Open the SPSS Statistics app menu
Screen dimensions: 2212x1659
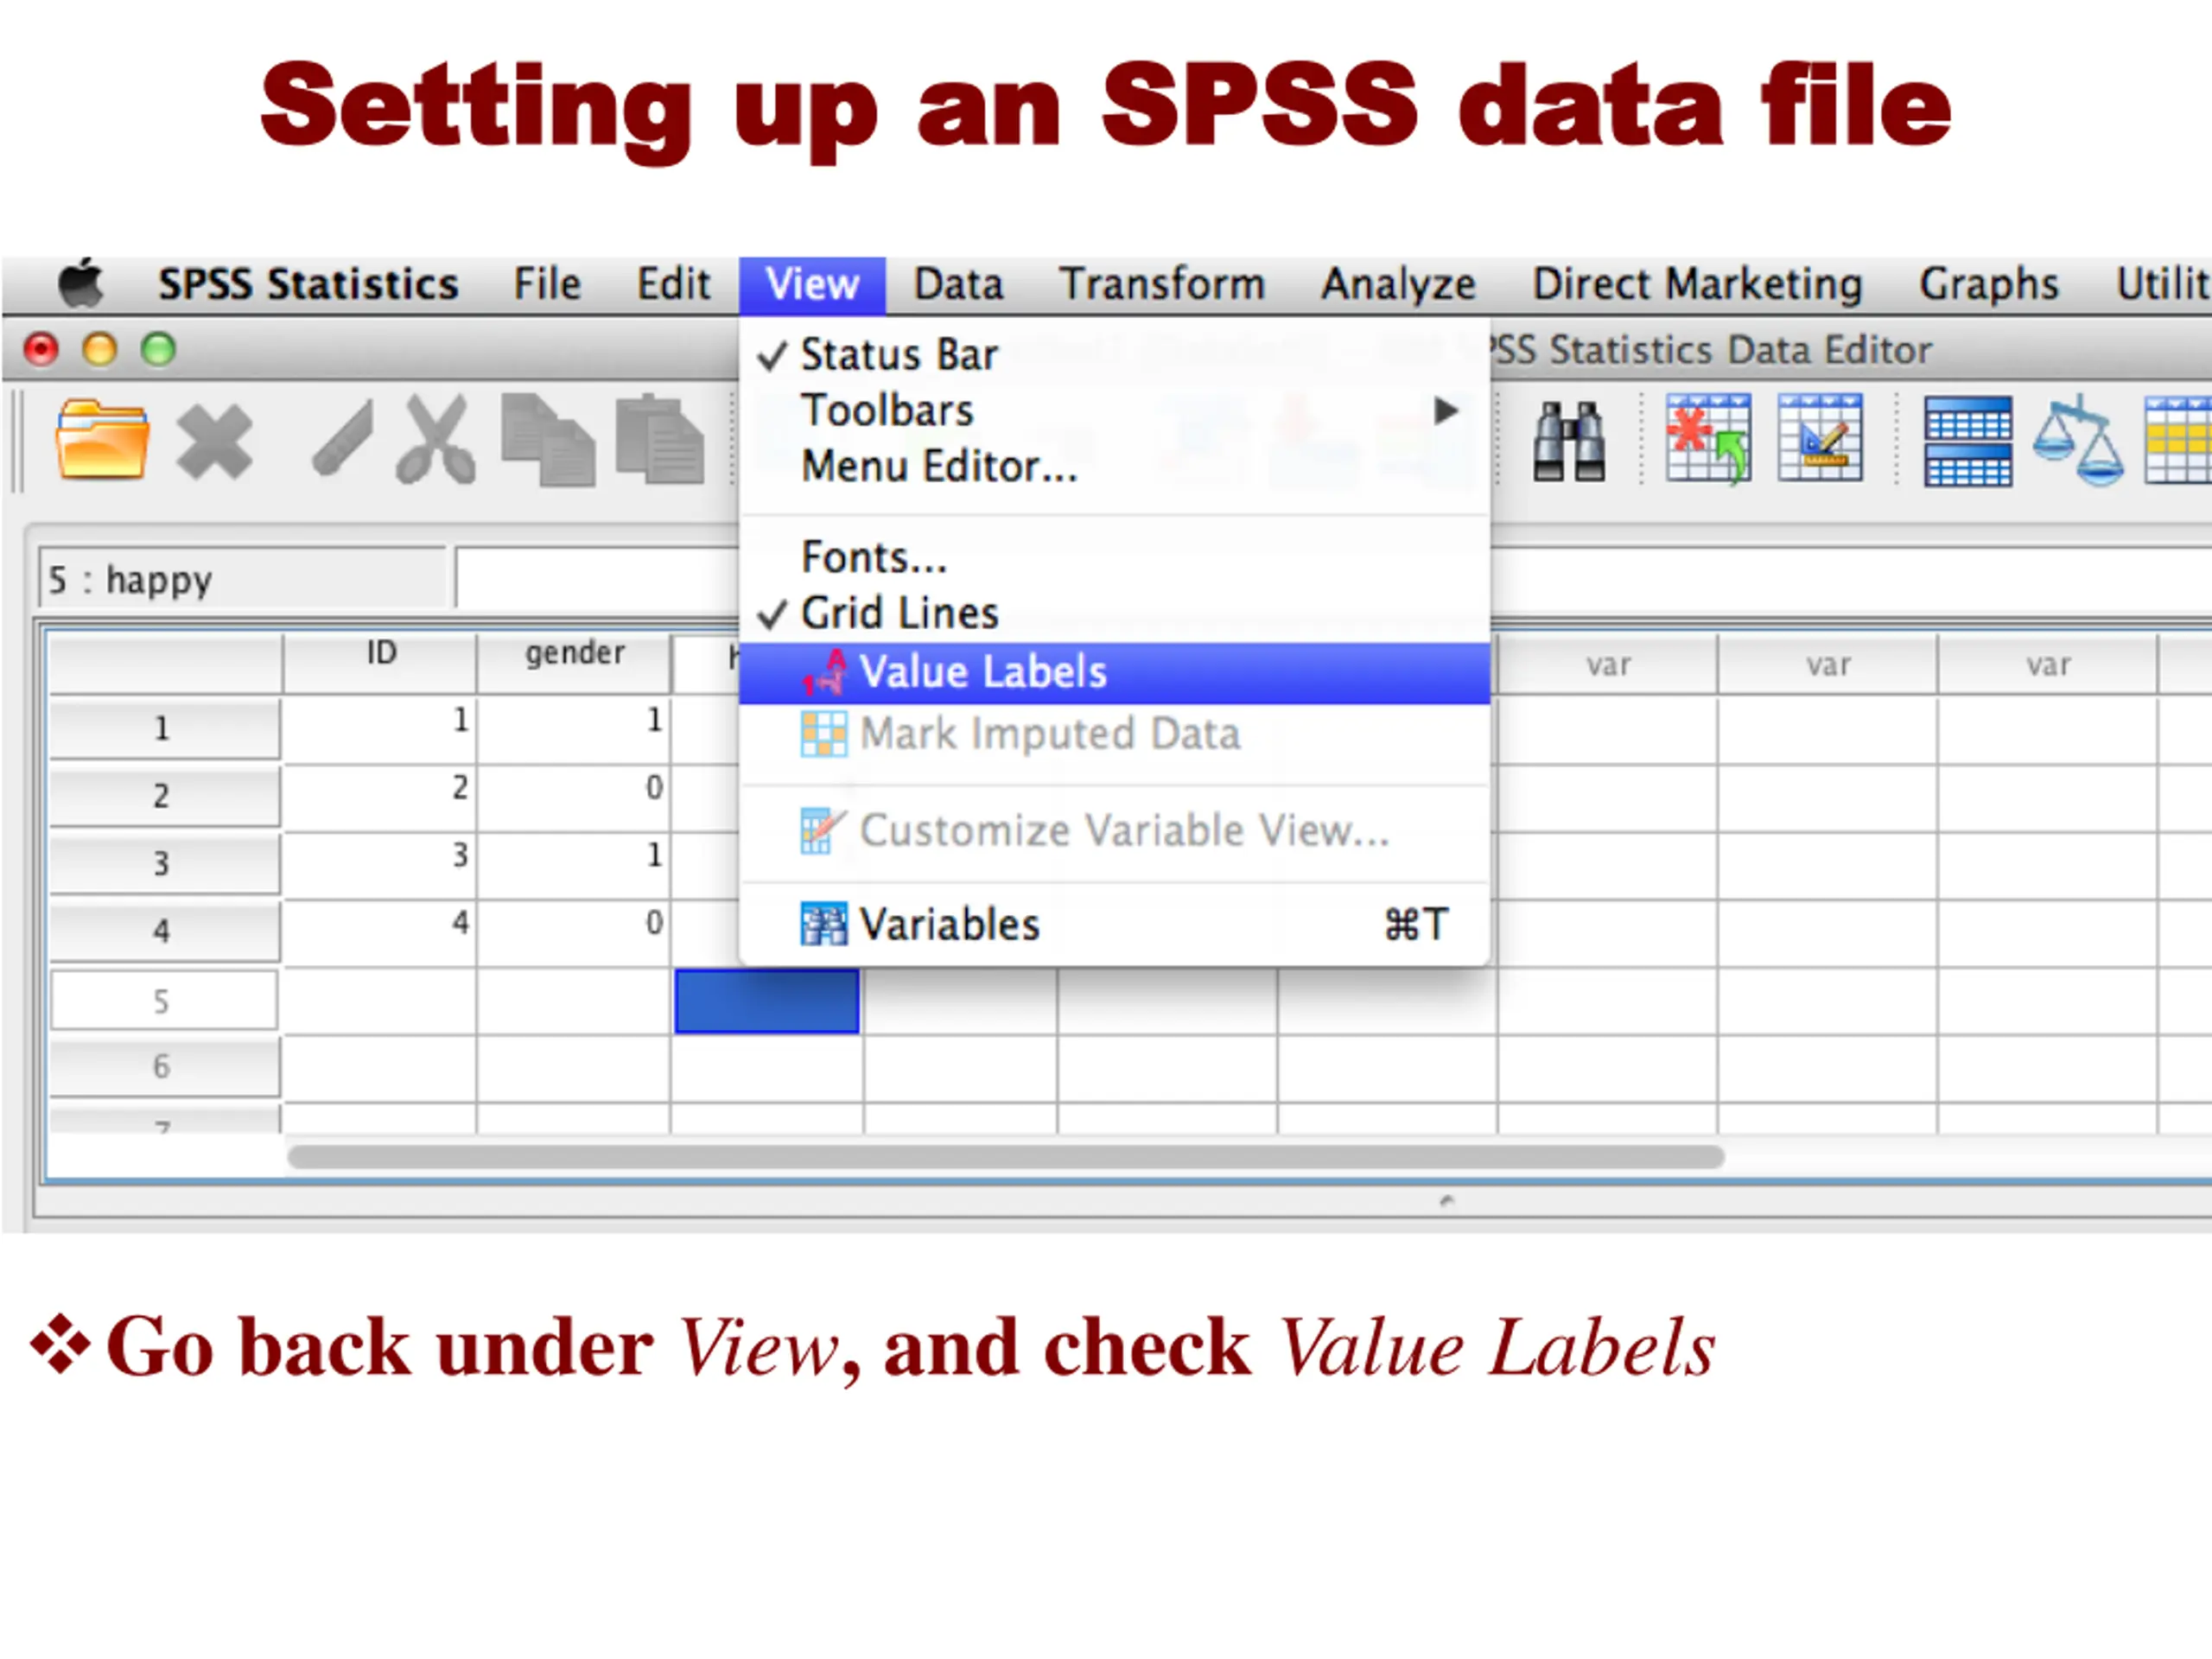point(308,285)
